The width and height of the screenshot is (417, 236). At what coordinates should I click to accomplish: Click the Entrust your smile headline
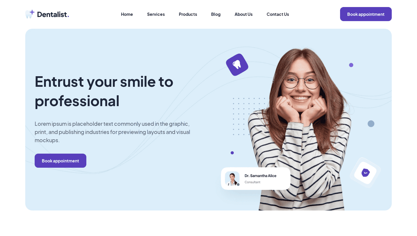[104, 91]
